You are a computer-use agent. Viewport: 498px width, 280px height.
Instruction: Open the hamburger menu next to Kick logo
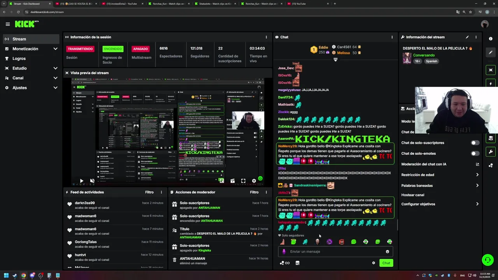coord(7,24)
